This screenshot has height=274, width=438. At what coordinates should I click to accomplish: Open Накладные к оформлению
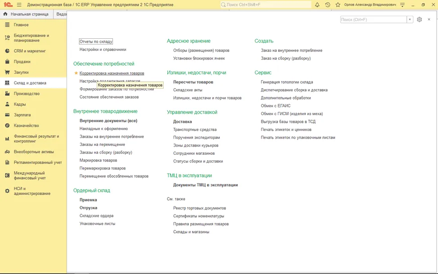coord(103,129)
